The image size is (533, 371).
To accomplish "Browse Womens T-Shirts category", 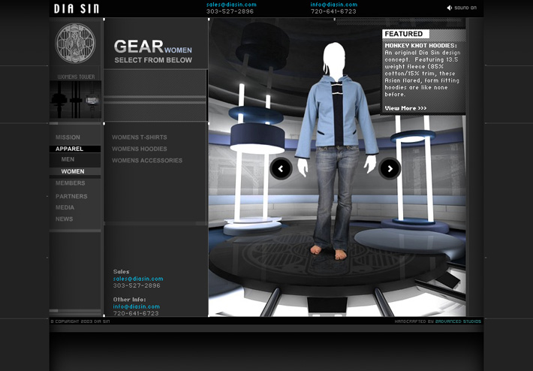I will (x=140, y=137).
